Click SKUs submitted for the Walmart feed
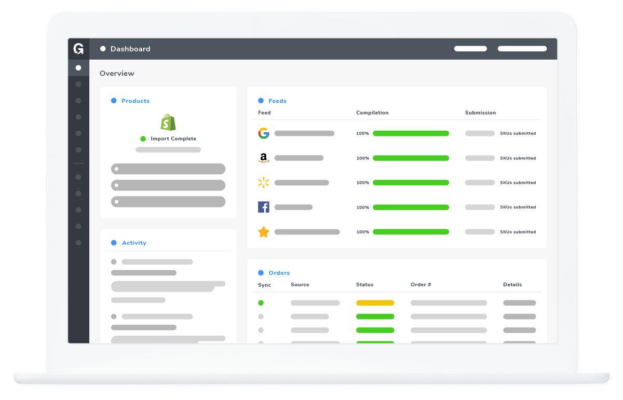The width and height of the screenshot is (623, 400). point(518,183)
